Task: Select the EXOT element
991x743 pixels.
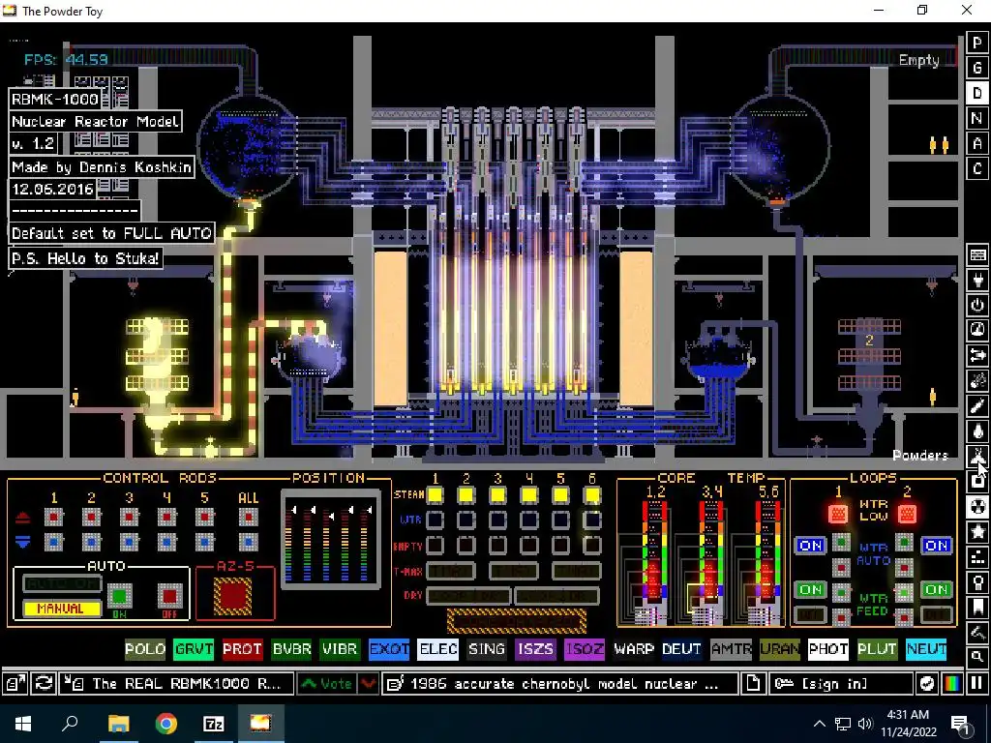Action: (389, 649)
